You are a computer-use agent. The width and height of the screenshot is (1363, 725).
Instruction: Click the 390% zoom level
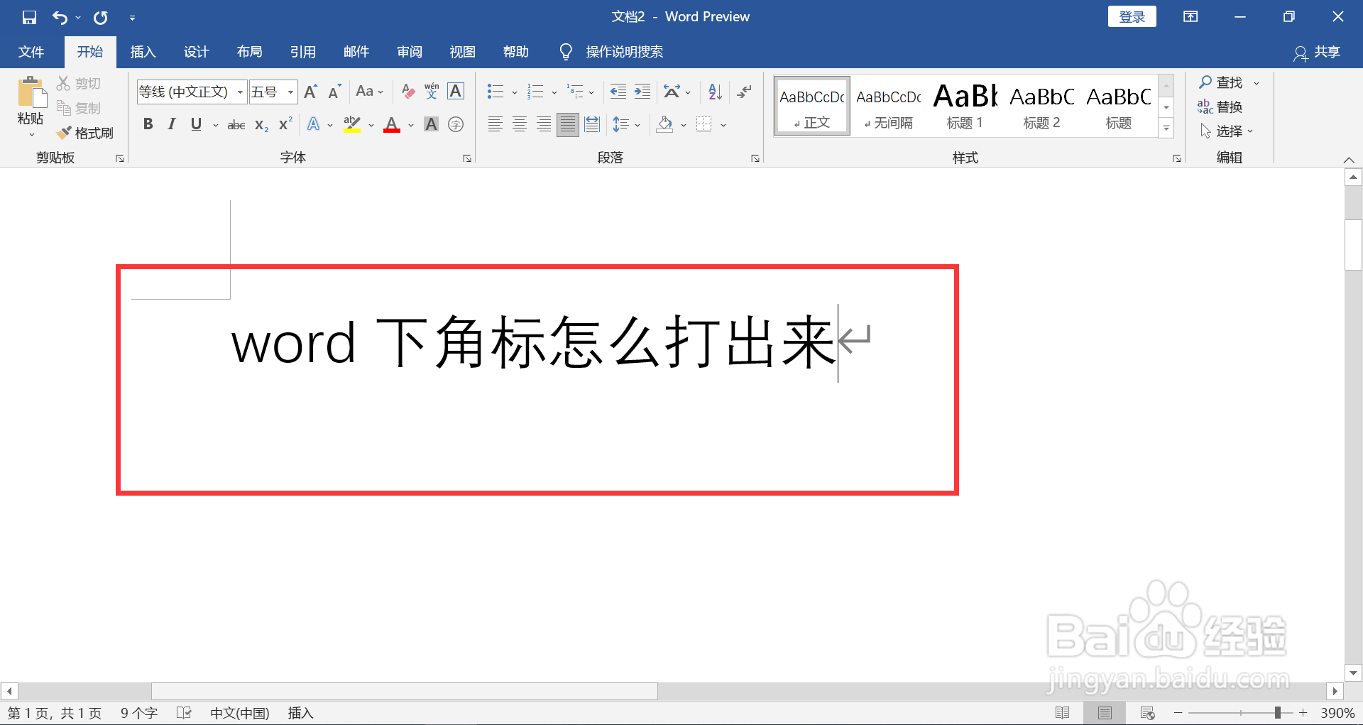point(1337,713)
